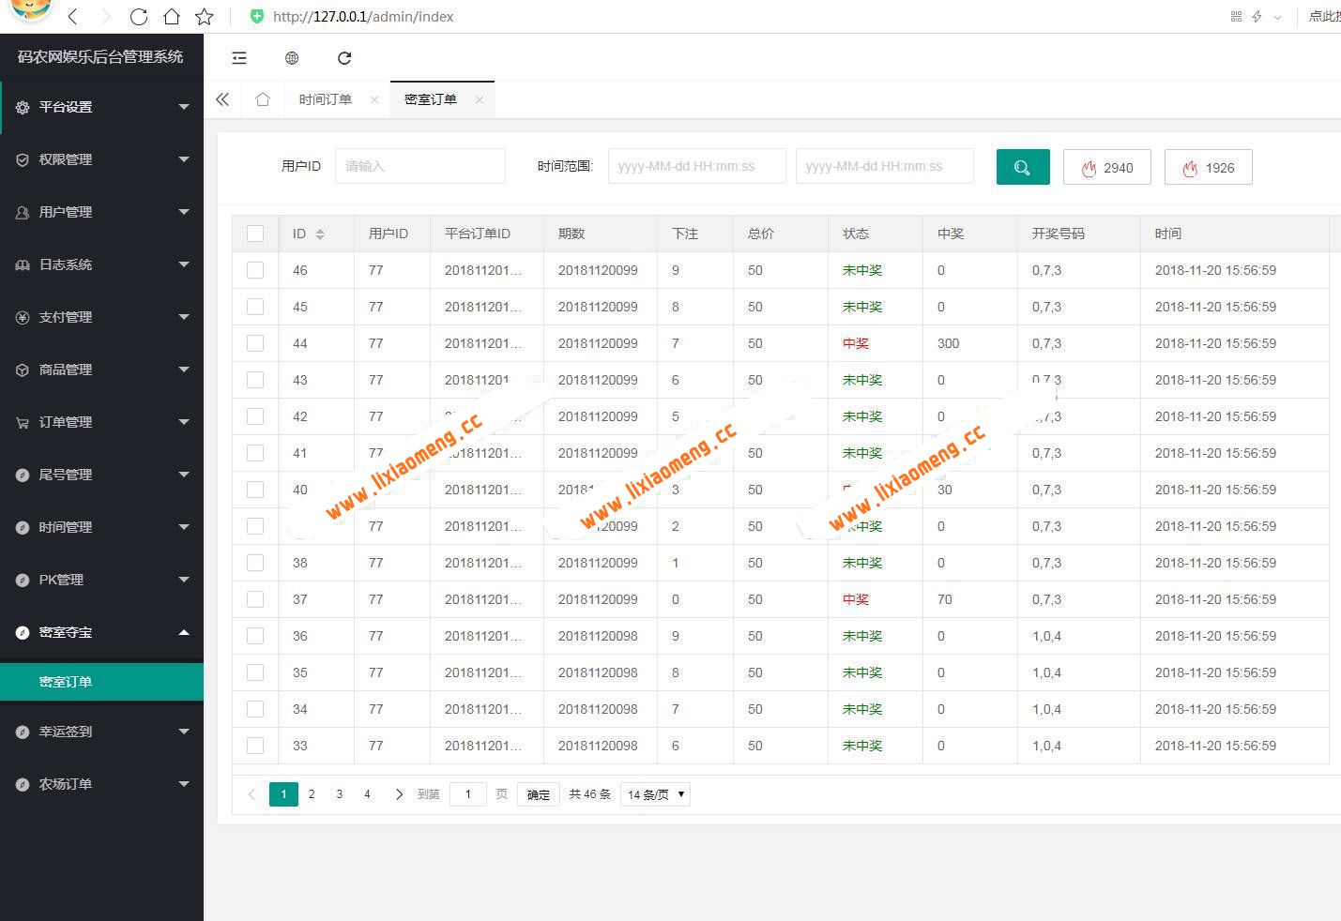Viewport: 1341px width, 921px height.
Task: Sort the table by ID column
Action: pyautogui.click(x=320, y=234)
